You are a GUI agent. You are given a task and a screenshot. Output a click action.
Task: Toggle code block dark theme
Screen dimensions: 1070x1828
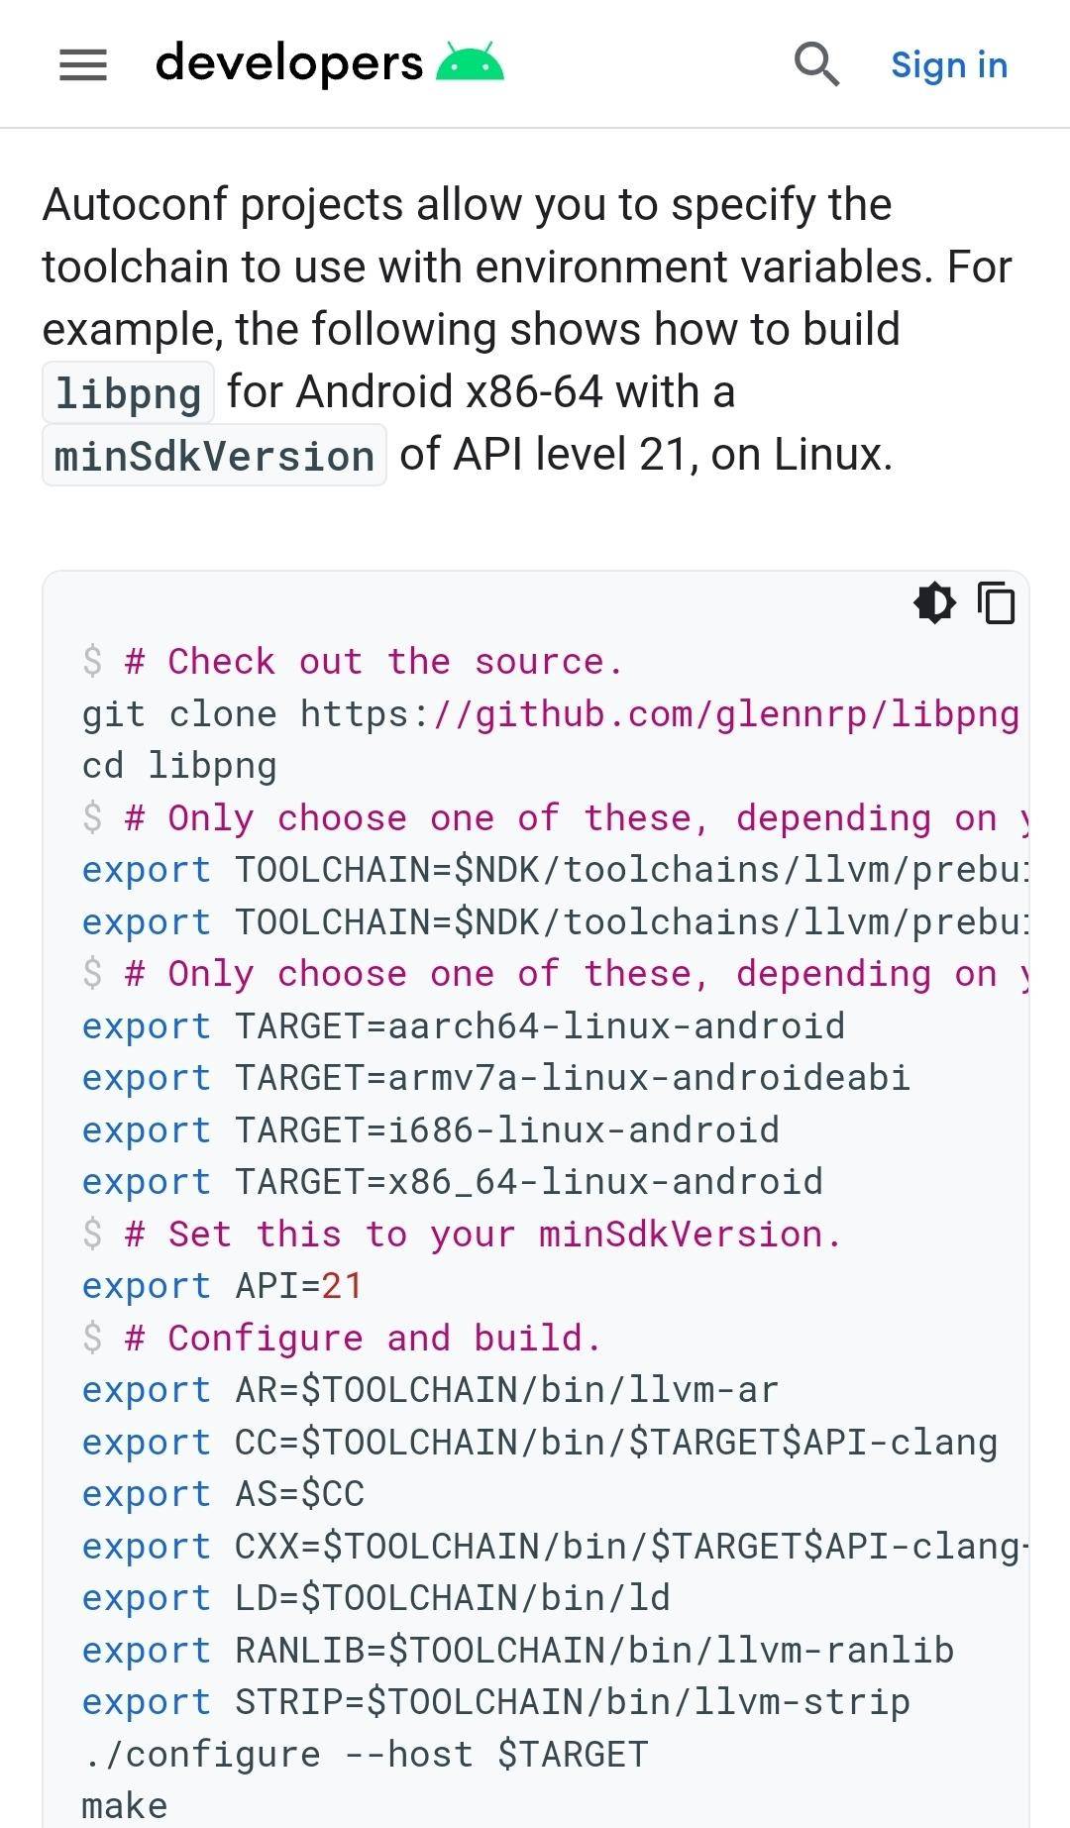click(934, 602)
